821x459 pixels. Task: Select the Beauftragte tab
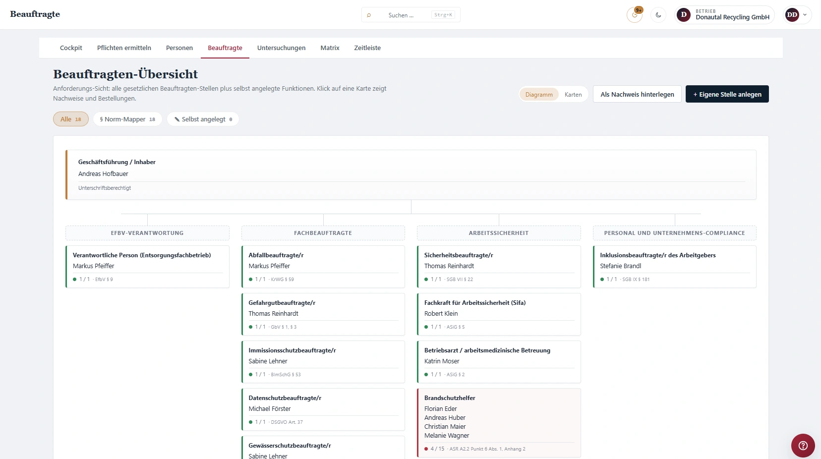(225, 48)
